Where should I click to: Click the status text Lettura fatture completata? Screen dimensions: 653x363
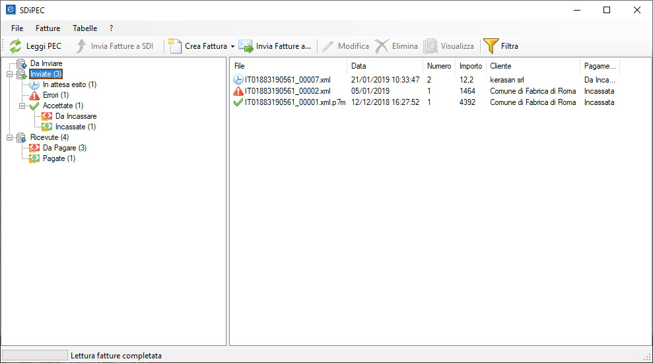[x=116, y=356]
